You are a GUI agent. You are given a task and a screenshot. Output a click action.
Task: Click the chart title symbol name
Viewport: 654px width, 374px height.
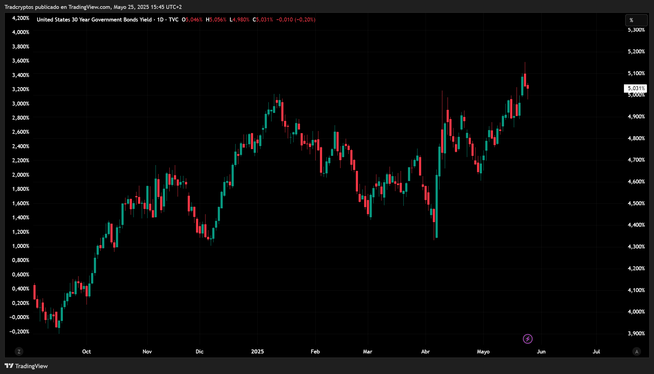tap(94, 20)
